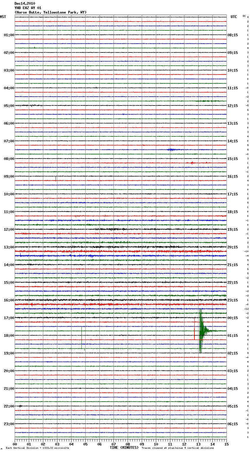The height and width of the screenshot is (452, 250).
Task: Select the 05:00 MST row label
Action: (9, 106)
